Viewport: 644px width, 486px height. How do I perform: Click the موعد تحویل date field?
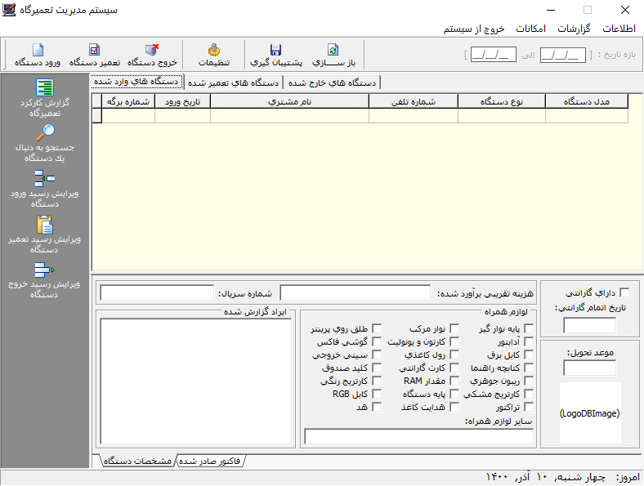(589, 368)
